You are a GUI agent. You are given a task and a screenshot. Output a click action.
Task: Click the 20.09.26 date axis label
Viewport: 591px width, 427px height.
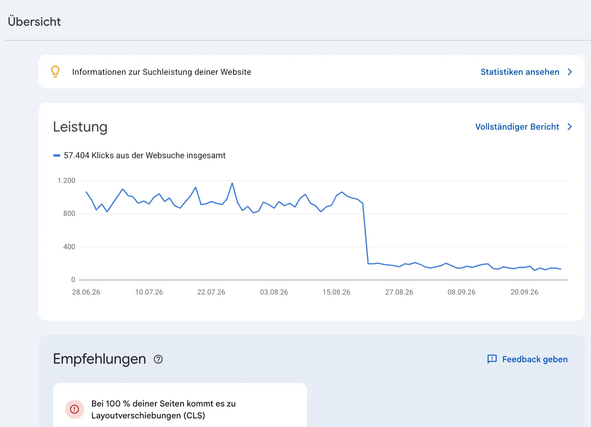pos(524,292)
